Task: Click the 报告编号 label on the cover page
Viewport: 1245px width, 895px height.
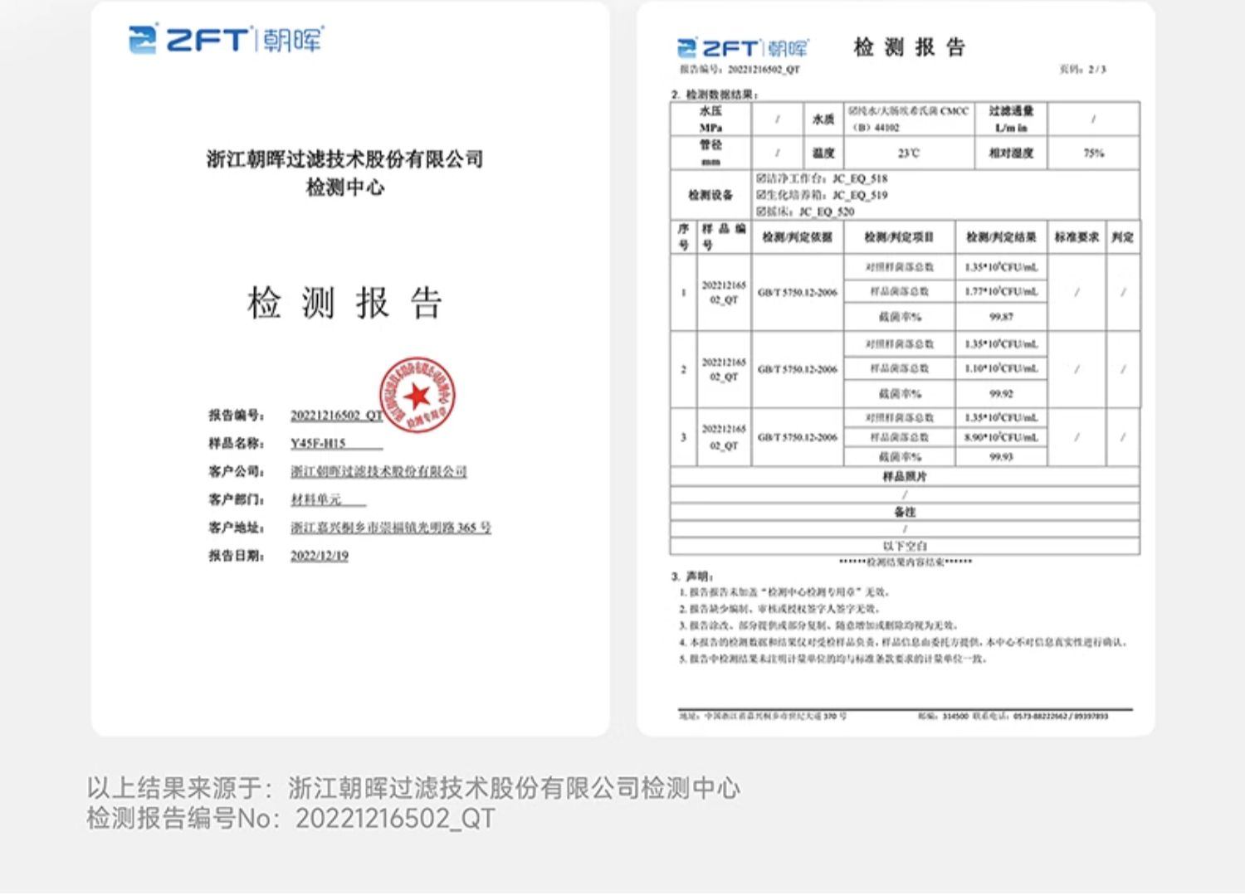Action: click(237, 415)
